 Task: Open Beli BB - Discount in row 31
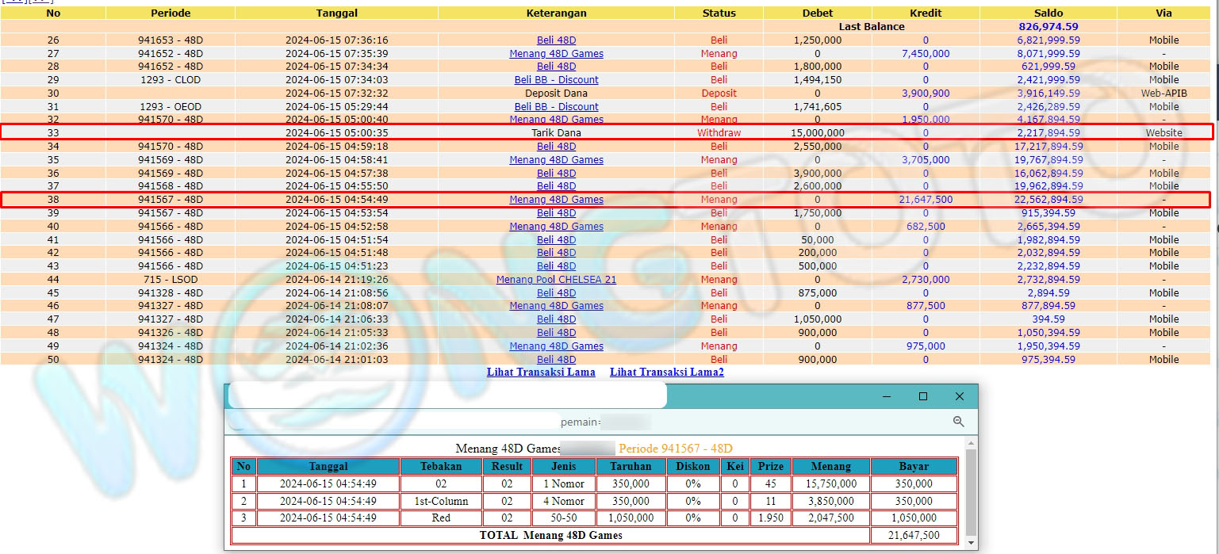[556, 107]
